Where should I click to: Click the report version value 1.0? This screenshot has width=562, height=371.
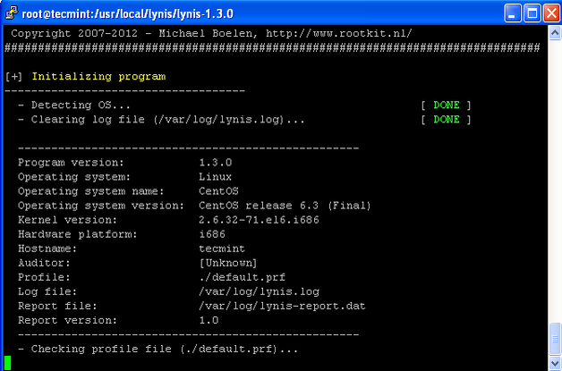pyautogui.click(x=209, y=320)
